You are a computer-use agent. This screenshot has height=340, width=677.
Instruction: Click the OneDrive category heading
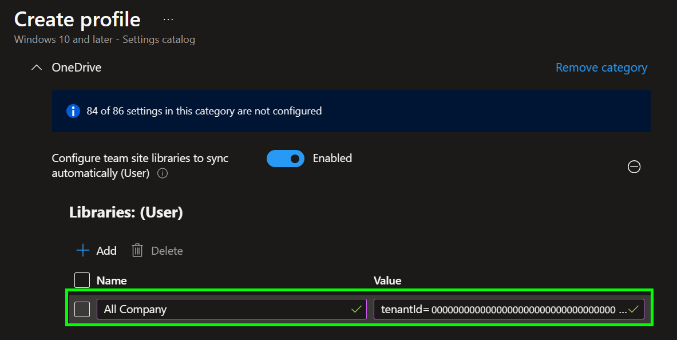77,68
